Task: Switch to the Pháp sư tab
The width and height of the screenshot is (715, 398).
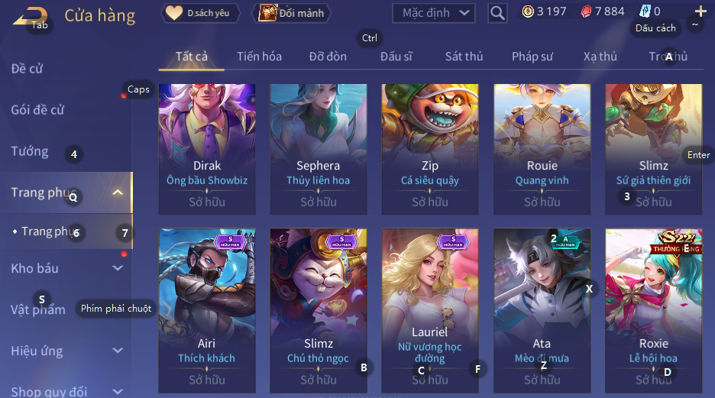Action: (x=532, y=57)
